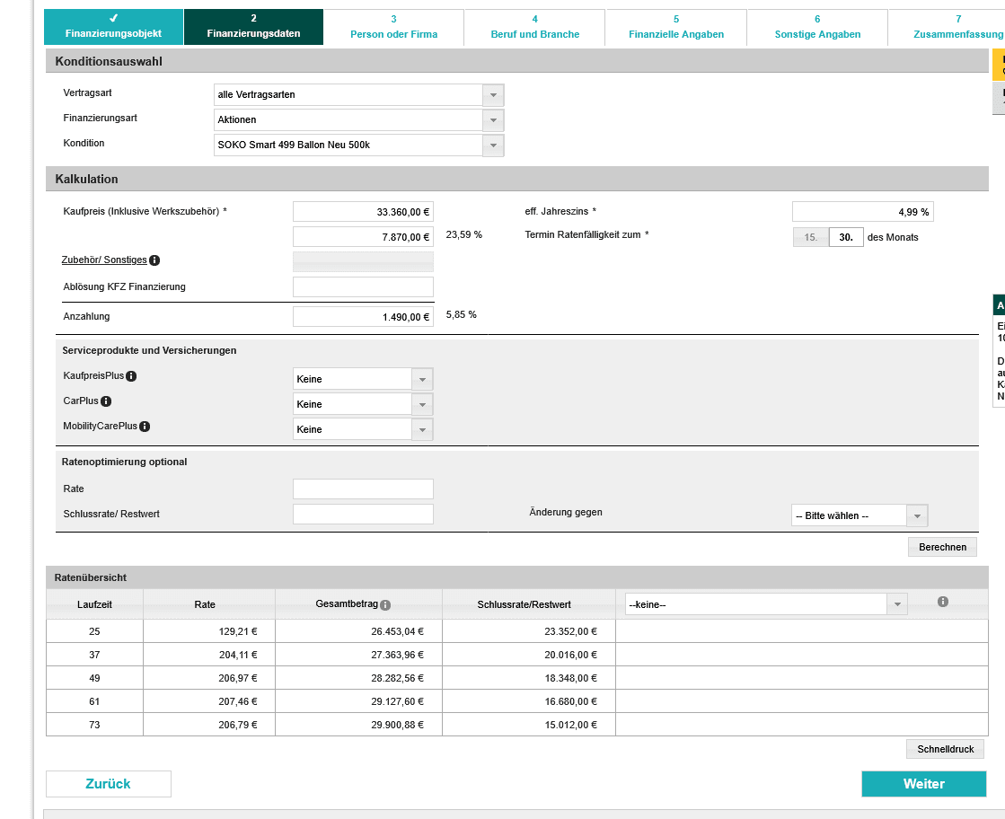Viewport: 1005px width, 819px height.
Task: Open Person oder Firma step
Action: [x=393, y=27]
